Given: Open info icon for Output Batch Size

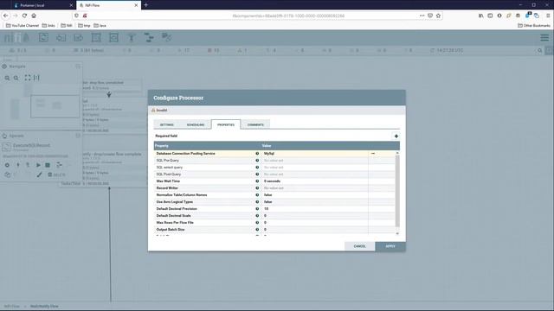Looking at the screenshot, I should (x=257, y=229).
